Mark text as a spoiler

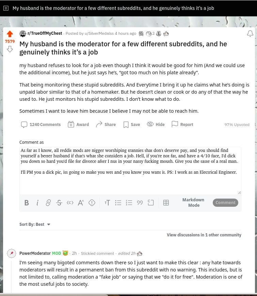tap(92, 203)
